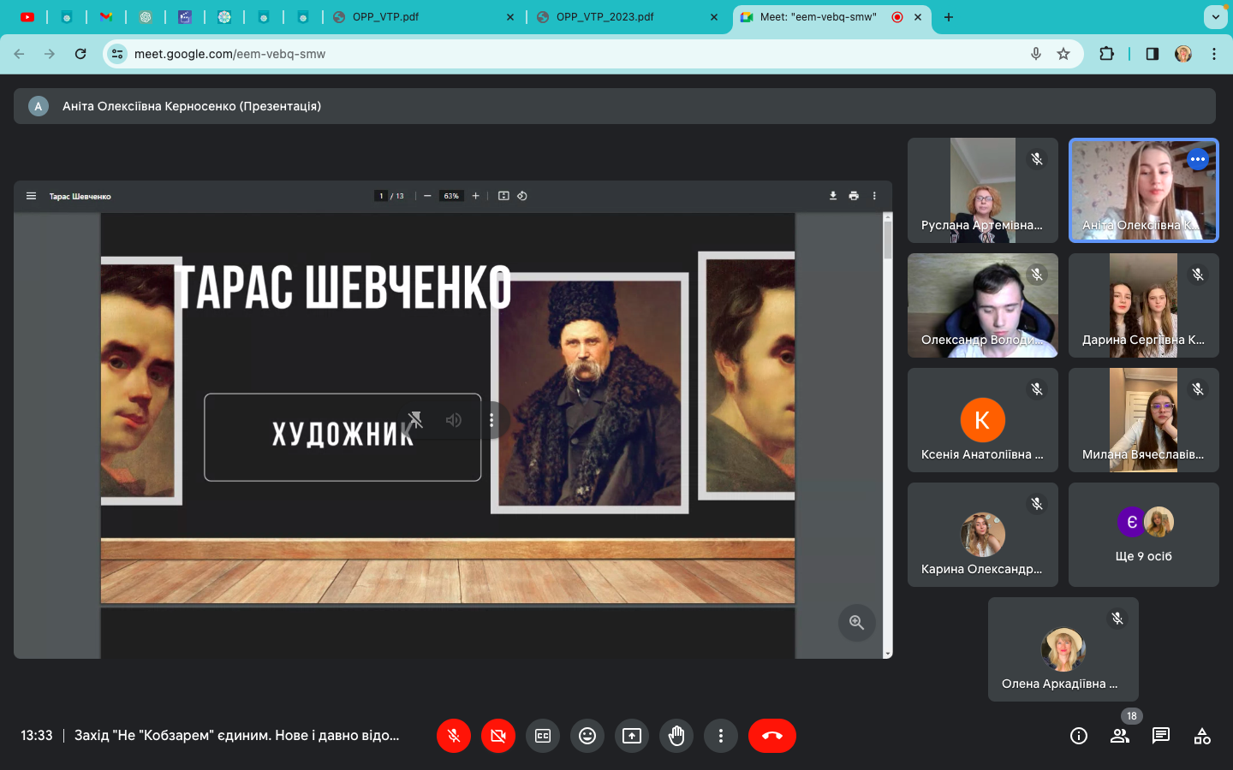Expand the browser tab search dropdown
Screen dimensions: 1233x770
coord(1215,17)
